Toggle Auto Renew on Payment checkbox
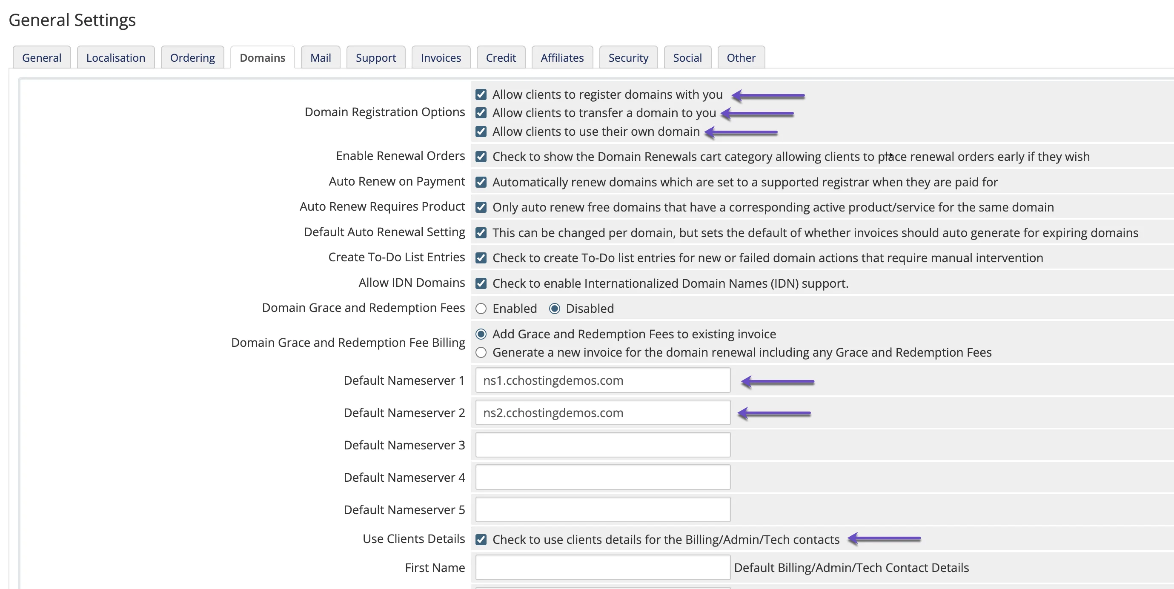The image size is (1174, 589). pyautogui.click(x=481, y=181)
